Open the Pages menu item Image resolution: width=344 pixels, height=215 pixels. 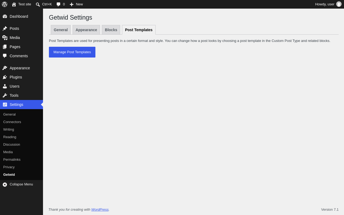pyautogui.click(x=21, y=47)
